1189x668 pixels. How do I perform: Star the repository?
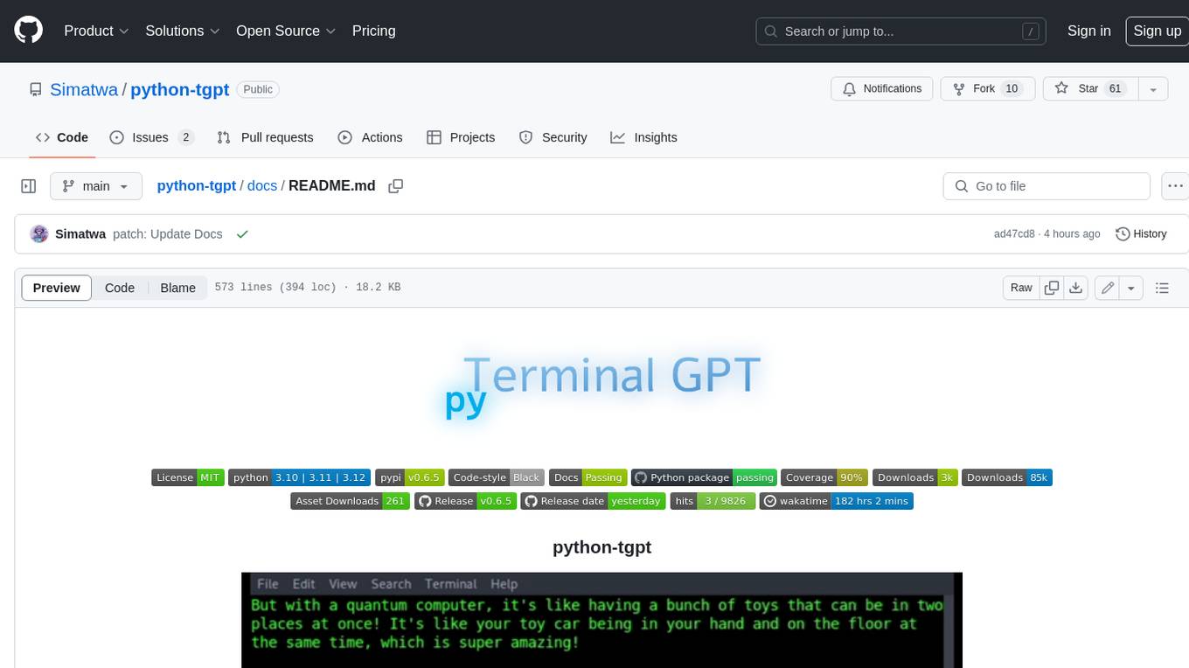pos(1090,89)
